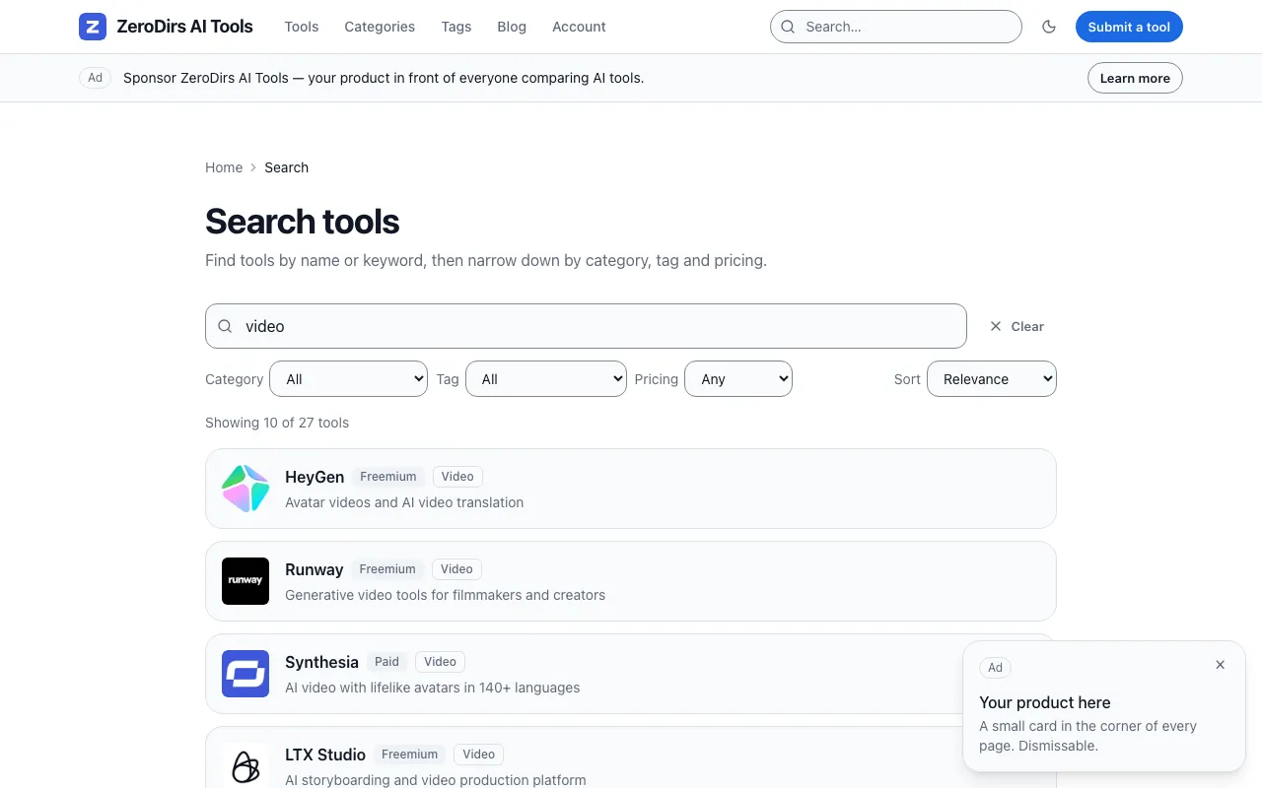Toggle dark mode moon icon

(1049, 27)
